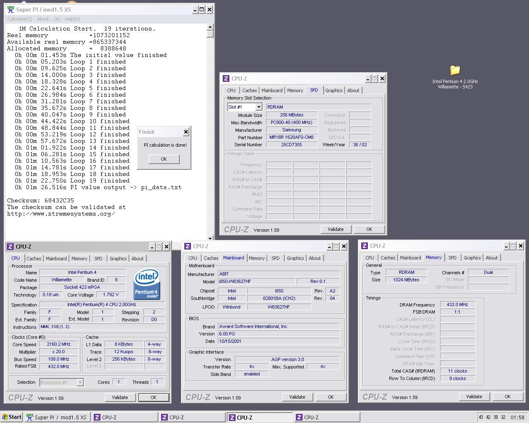
Task: Click the Max Bandwidth value PC800-40 (400 MHz)
Action: point(291,122)
